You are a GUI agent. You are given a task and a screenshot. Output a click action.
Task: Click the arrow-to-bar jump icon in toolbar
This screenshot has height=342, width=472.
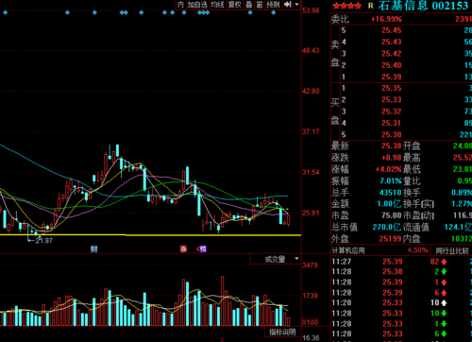pos(287,5)
